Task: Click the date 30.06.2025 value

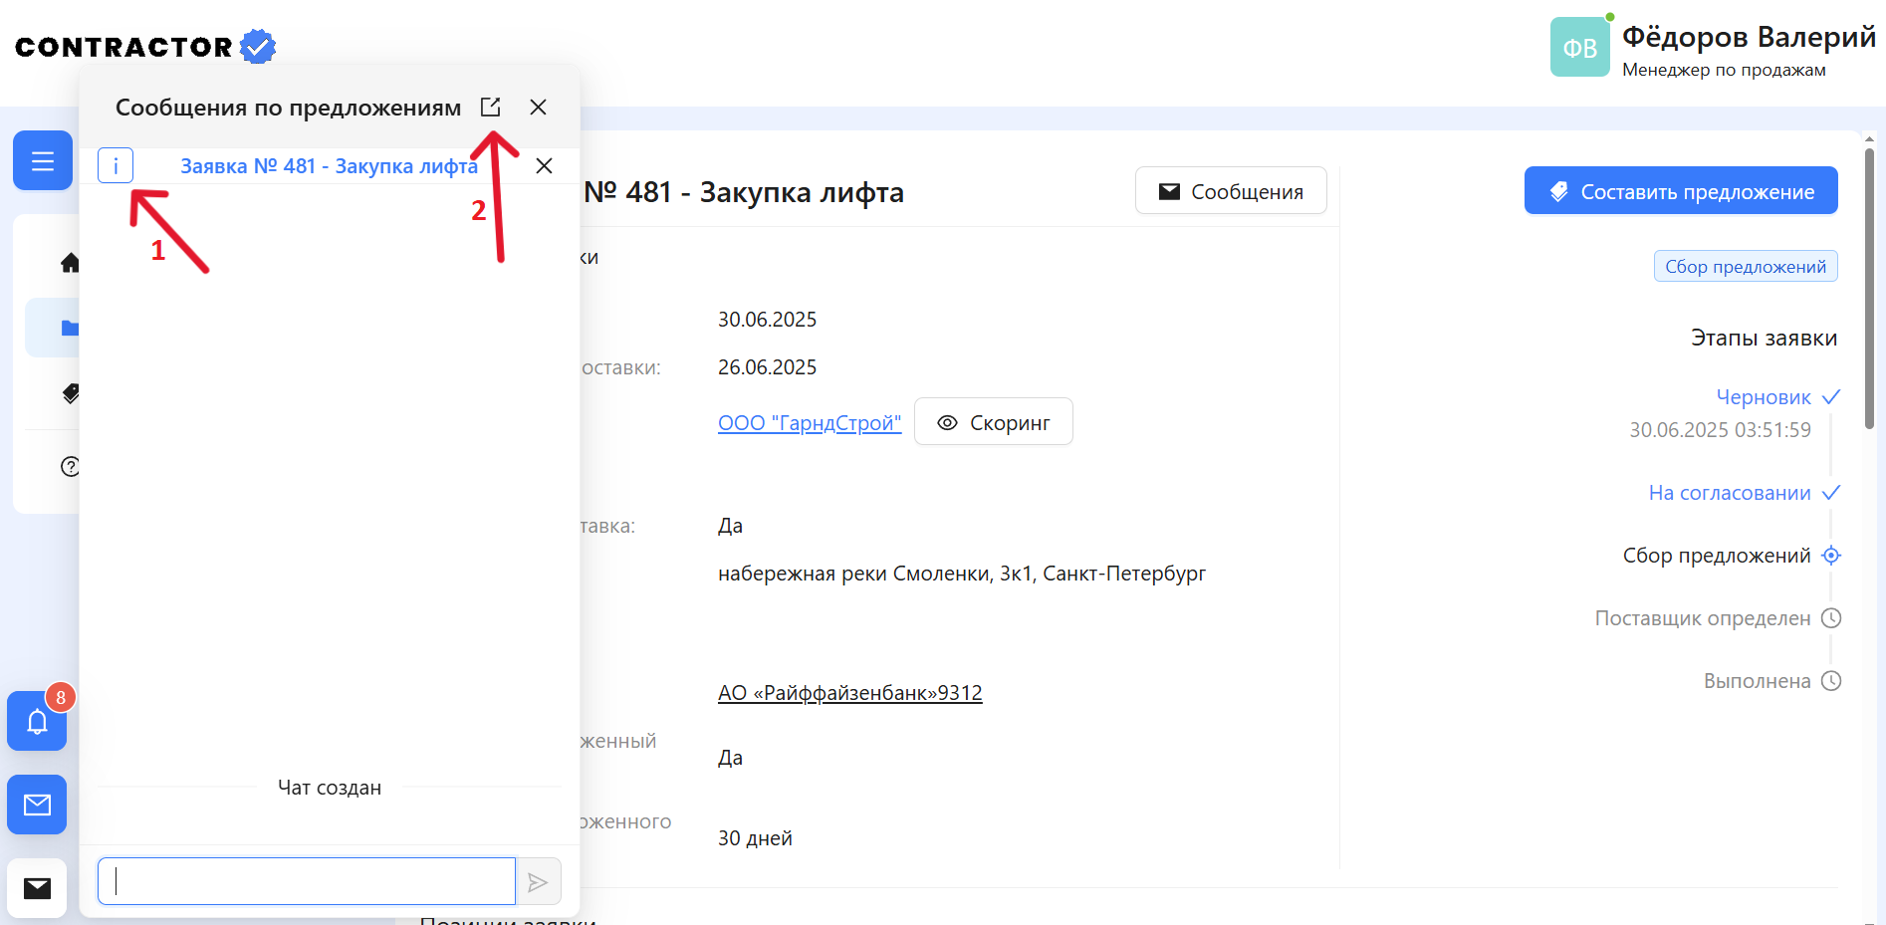Action: pyautogui.click(x=767, y=320)
